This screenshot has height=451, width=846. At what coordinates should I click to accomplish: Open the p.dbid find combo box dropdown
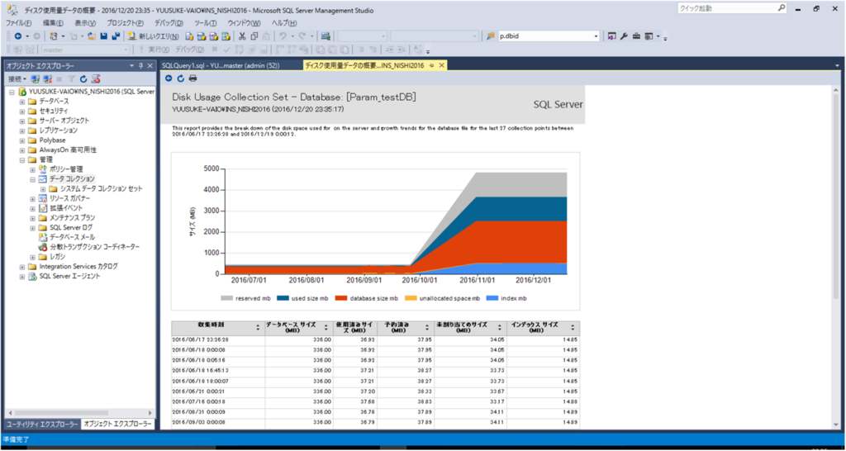(596, 36)
